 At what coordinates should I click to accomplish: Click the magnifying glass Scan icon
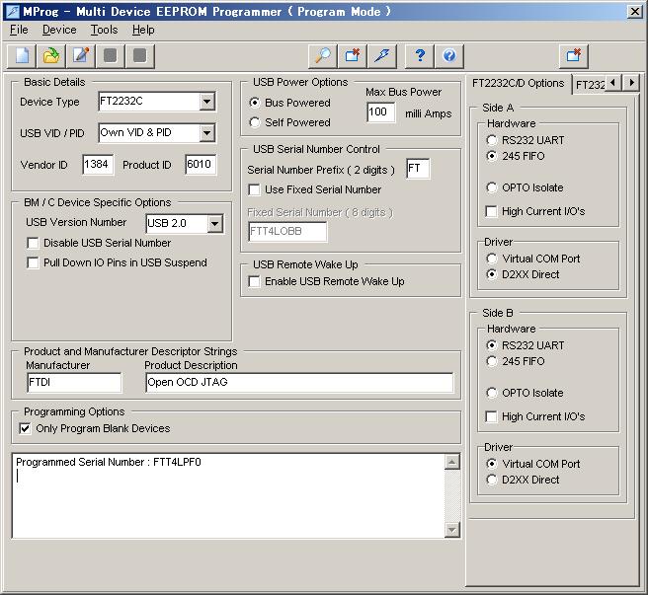coord(323,55)
